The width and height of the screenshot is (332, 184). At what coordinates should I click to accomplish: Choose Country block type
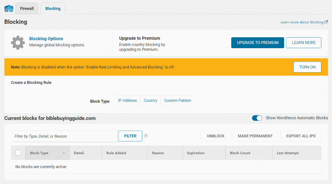(x=151, y=100)
